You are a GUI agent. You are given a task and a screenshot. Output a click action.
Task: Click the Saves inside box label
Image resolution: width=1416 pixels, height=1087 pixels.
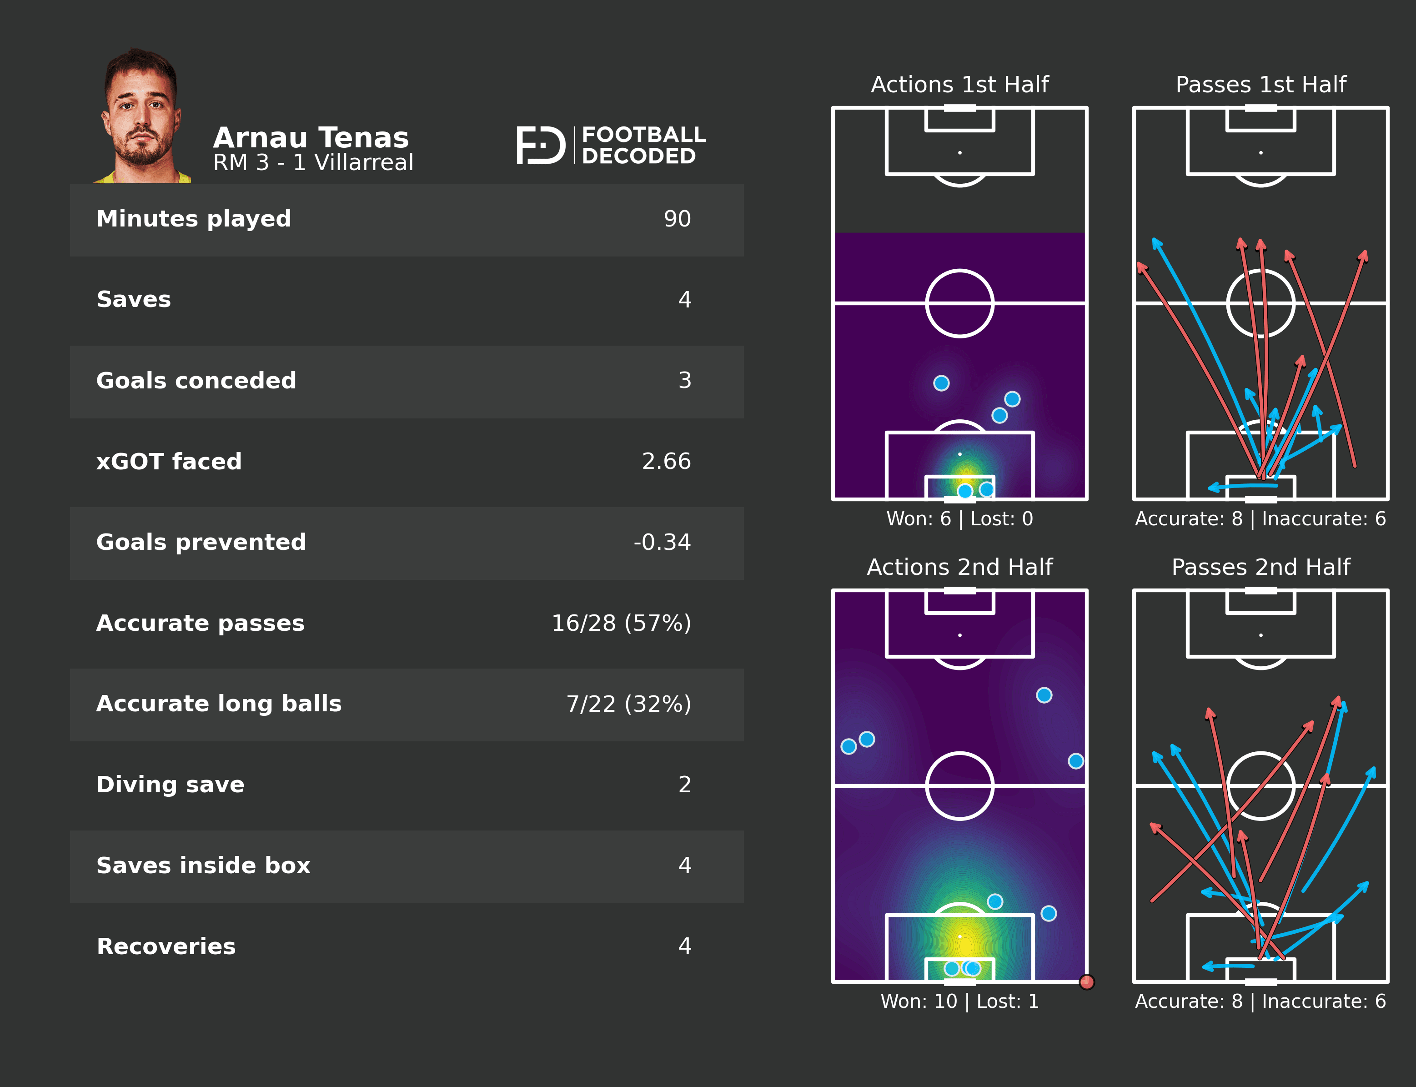(x=203, y=866)
